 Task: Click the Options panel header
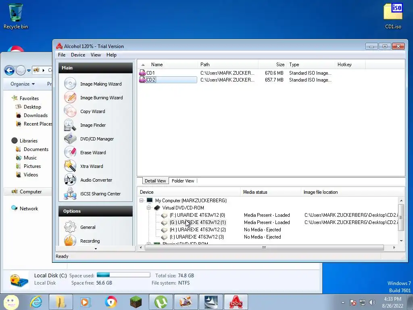click(x=96, y=211)
